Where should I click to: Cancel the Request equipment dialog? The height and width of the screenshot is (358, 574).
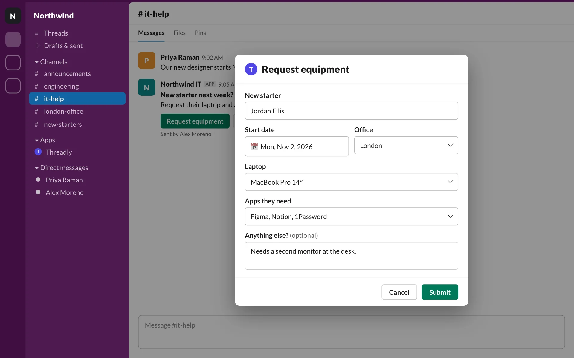coord(399,292)
